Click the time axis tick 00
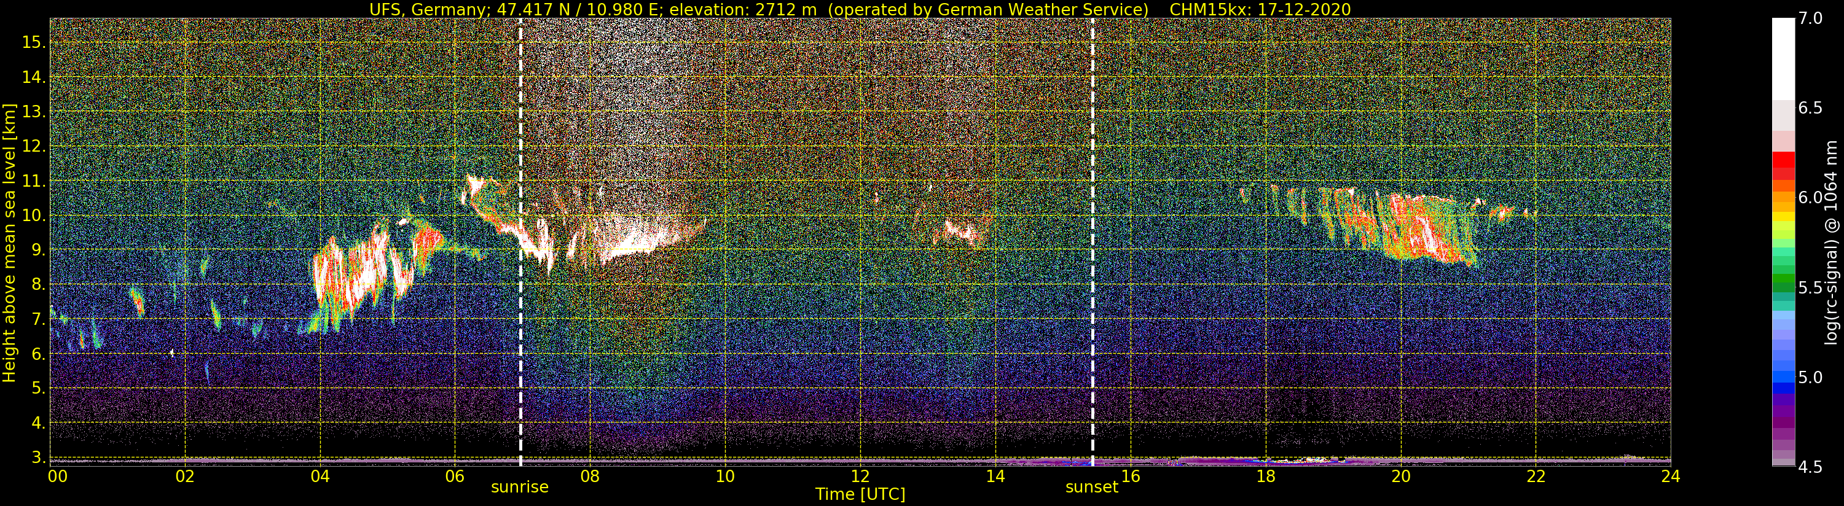 (x=57, y=476)
